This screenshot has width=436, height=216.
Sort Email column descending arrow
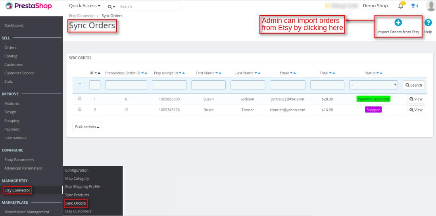tap(292, 73)
